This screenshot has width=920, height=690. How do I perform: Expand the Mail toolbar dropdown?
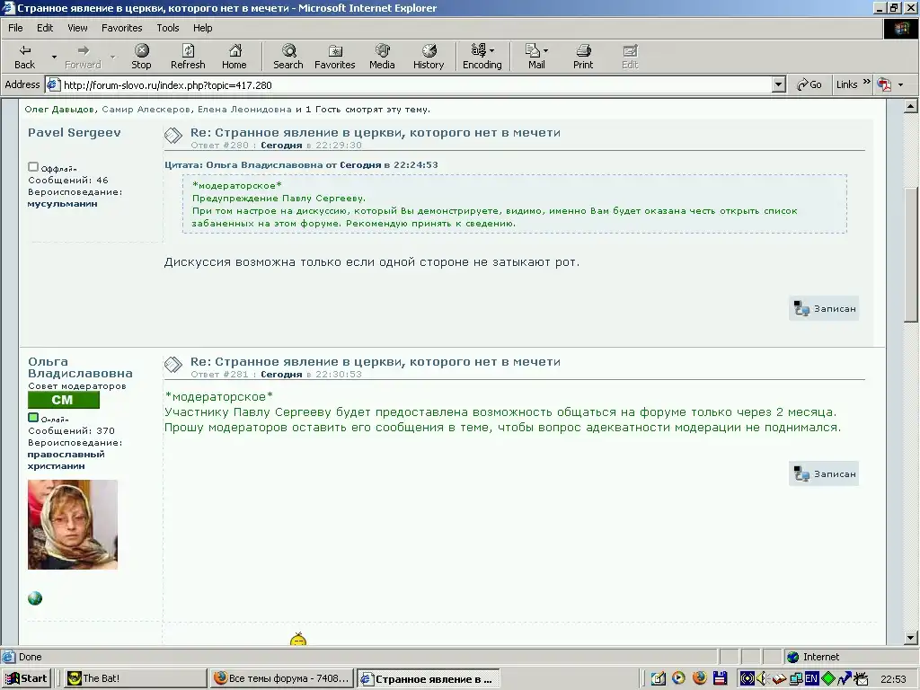(x=545, y=51)
